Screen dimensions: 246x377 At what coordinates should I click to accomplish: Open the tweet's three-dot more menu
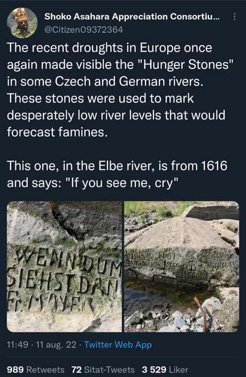234,17
